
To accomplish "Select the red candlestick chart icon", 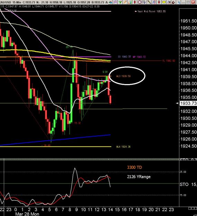I will (135, 2).
